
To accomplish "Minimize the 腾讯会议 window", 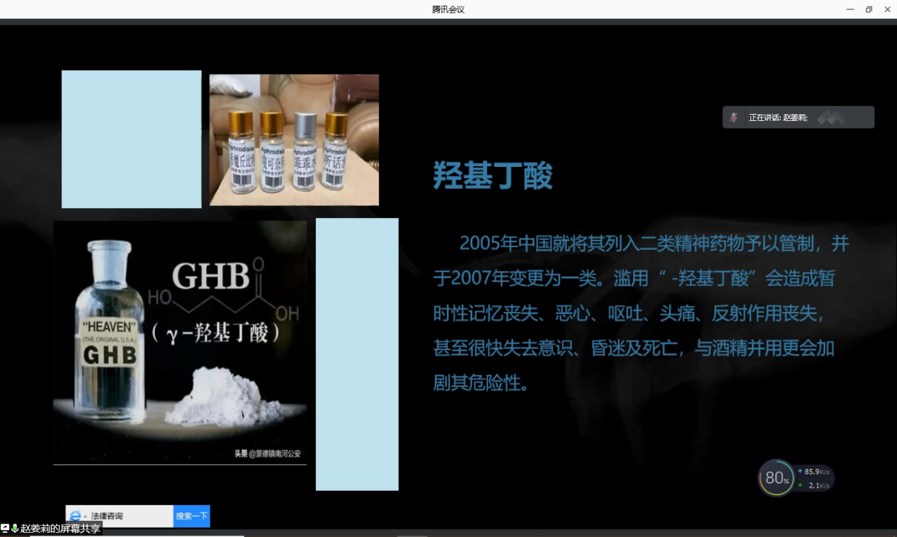I will click(850, 9).
